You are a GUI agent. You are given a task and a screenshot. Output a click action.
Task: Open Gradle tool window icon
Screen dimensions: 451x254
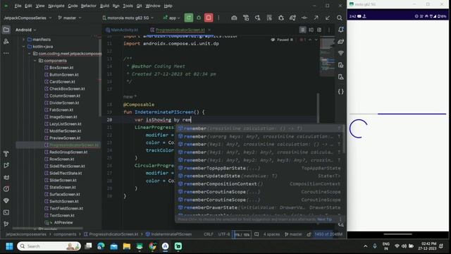(x=341, y=42)
